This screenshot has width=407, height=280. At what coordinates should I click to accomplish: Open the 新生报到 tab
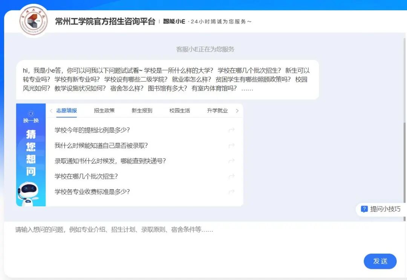142,110
